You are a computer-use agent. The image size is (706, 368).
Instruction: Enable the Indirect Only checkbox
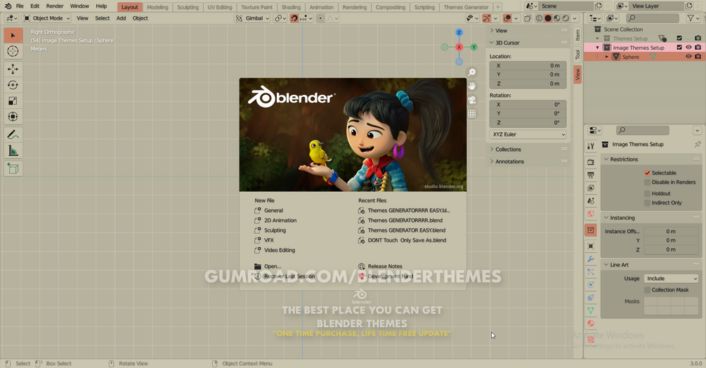click(647, 203)
